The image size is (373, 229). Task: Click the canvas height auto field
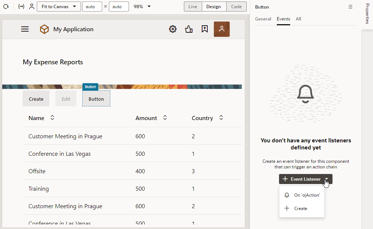tap(119, 7)
